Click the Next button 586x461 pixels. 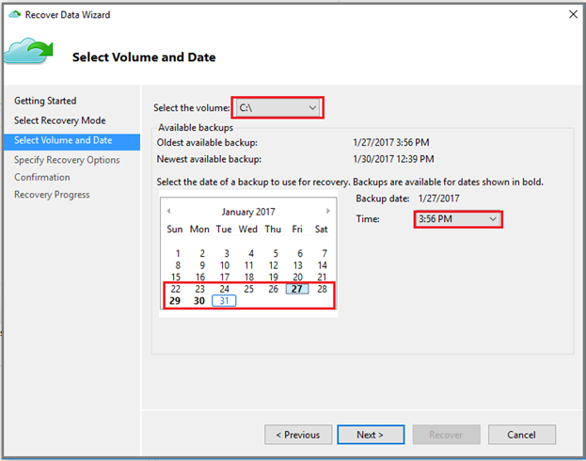pyautogui.click(x=371, y=435)
